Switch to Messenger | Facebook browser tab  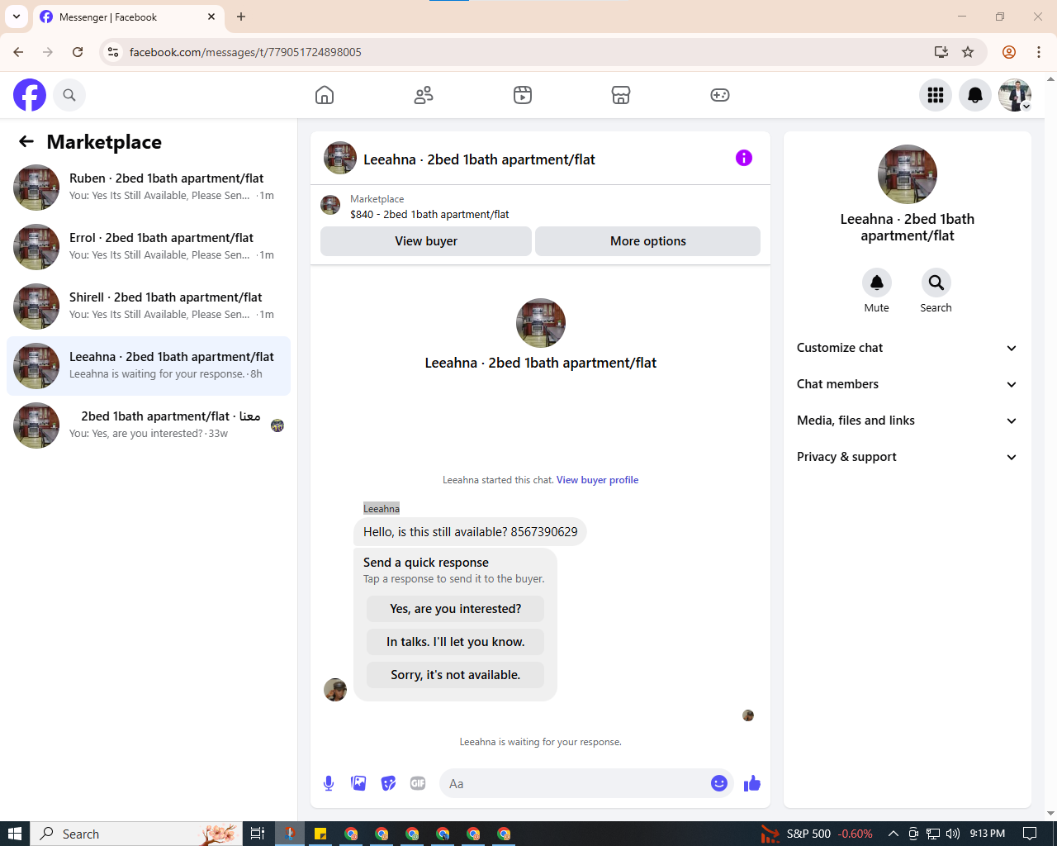[128, 17]
